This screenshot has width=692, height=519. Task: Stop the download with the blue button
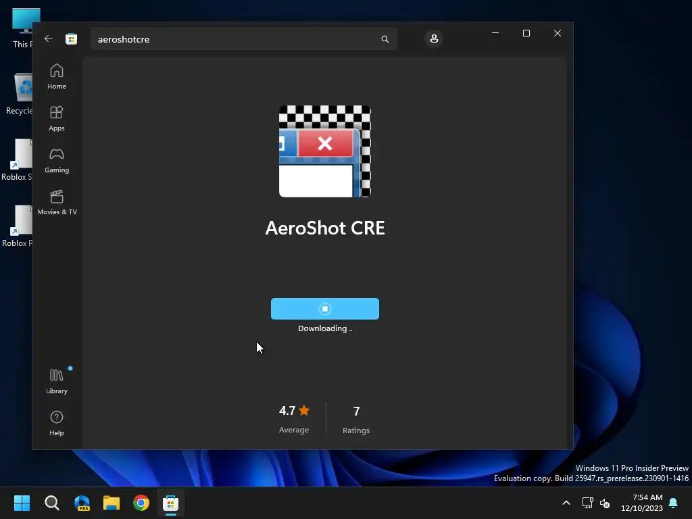pos(325,308)
